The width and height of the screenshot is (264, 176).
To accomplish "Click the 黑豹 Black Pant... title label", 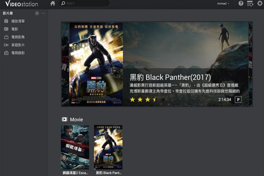I will pyautogui.click(x=108, y=173).
